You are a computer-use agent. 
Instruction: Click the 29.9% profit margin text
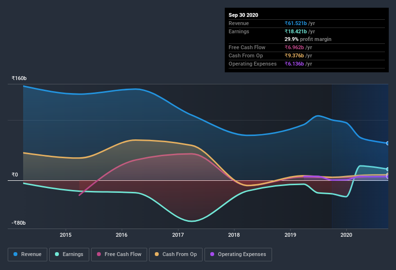(x=308, y=40)
